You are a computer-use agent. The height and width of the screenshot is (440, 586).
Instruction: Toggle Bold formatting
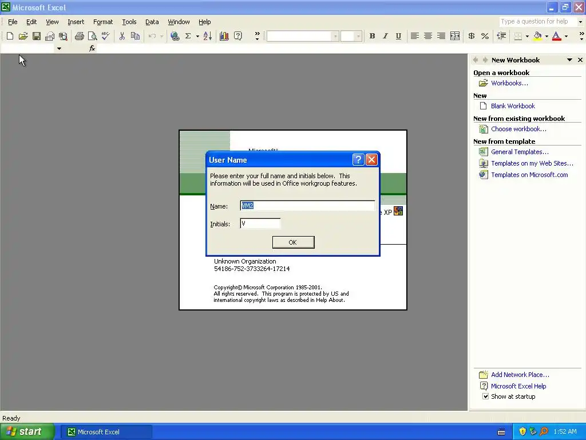[372, 36]
